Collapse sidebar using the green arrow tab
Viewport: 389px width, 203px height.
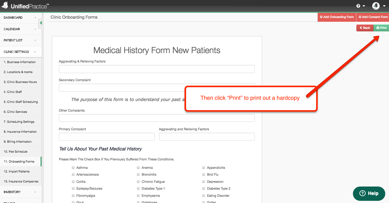(x=40, y=23)
